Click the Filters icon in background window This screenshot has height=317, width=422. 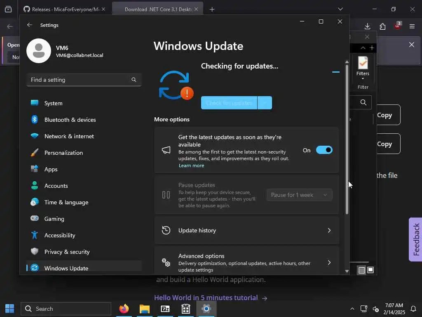pos(363,63)
